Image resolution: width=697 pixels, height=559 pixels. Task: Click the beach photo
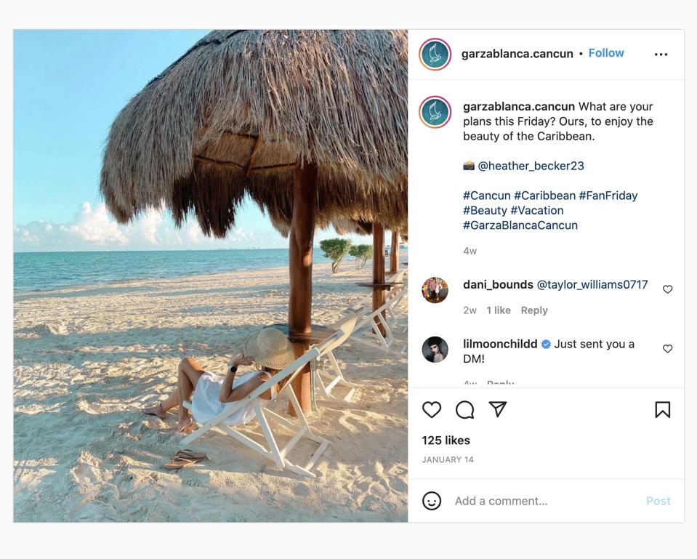(211, 276)
